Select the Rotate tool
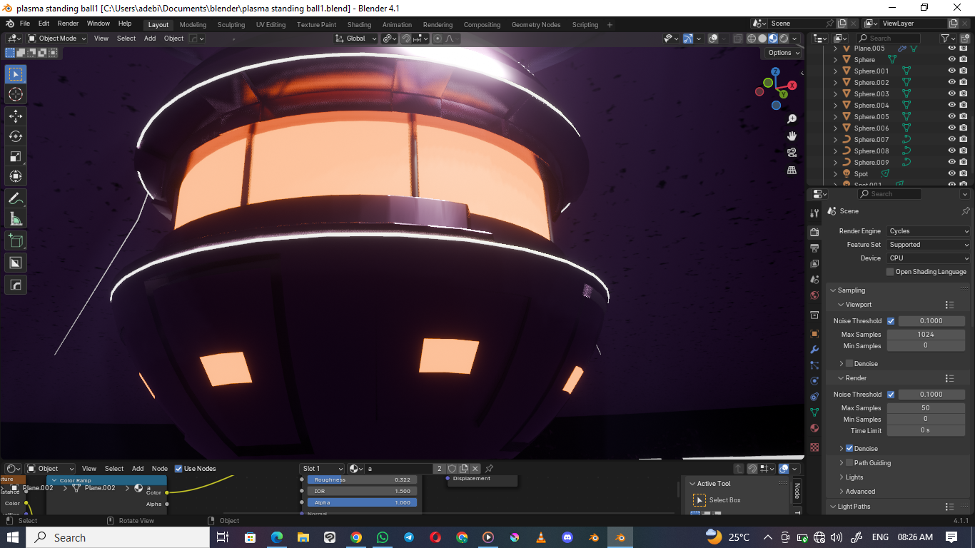Screen dimensions: 975x548 16,136
